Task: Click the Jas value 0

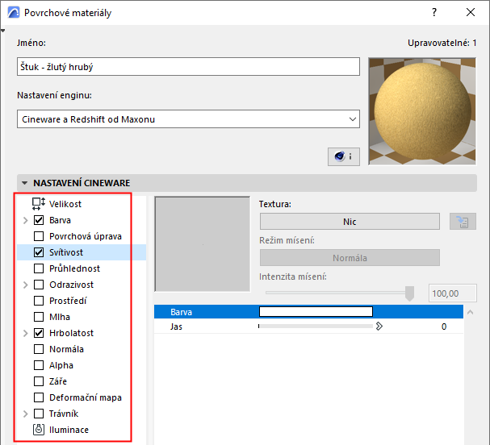Action: 444,326
